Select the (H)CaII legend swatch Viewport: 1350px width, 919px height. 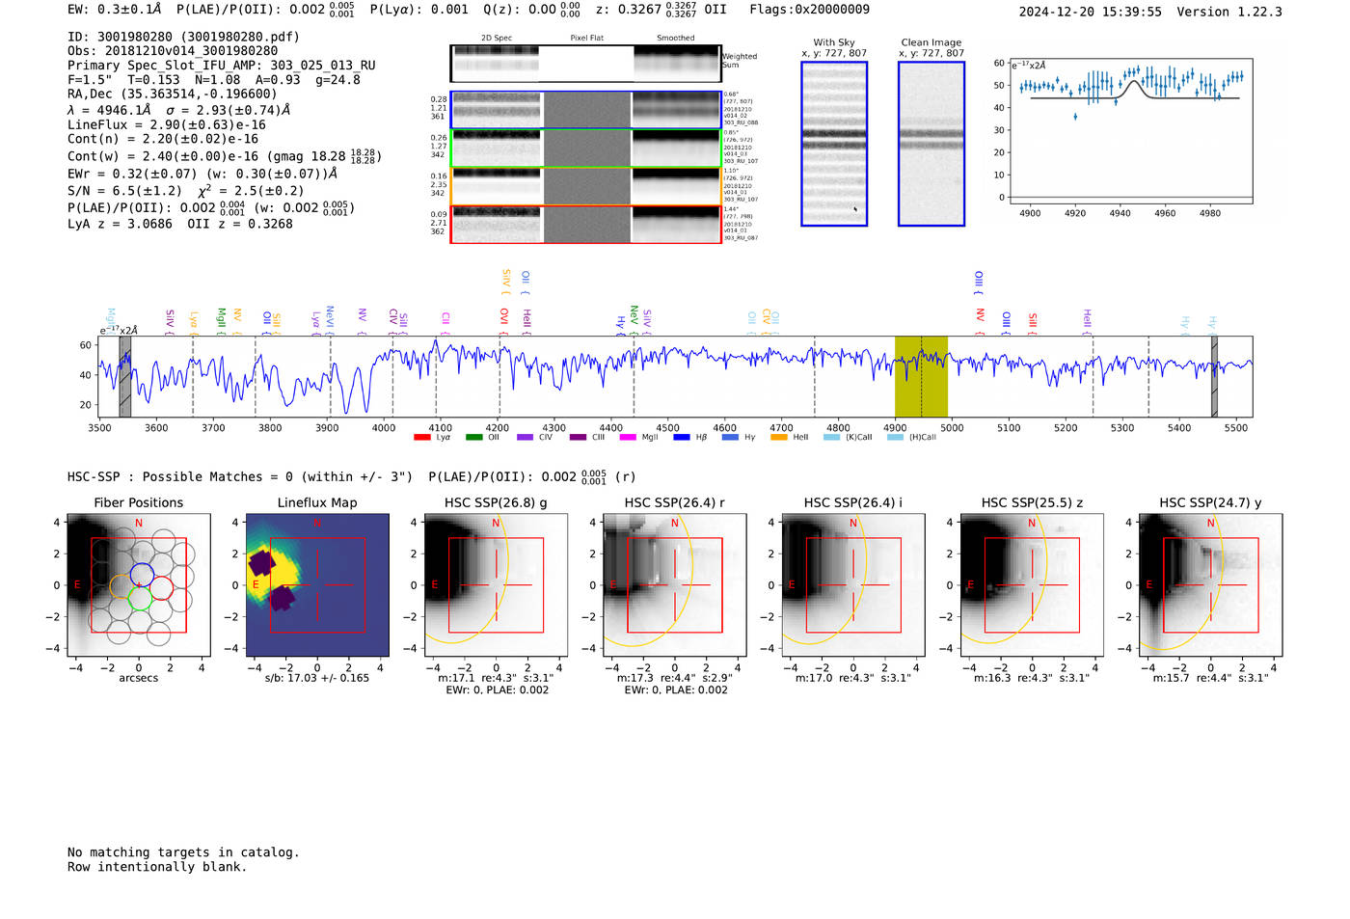[x=895, y=438]
